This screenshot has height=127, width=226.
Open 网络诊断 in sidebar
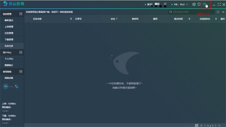coord(12,78)
